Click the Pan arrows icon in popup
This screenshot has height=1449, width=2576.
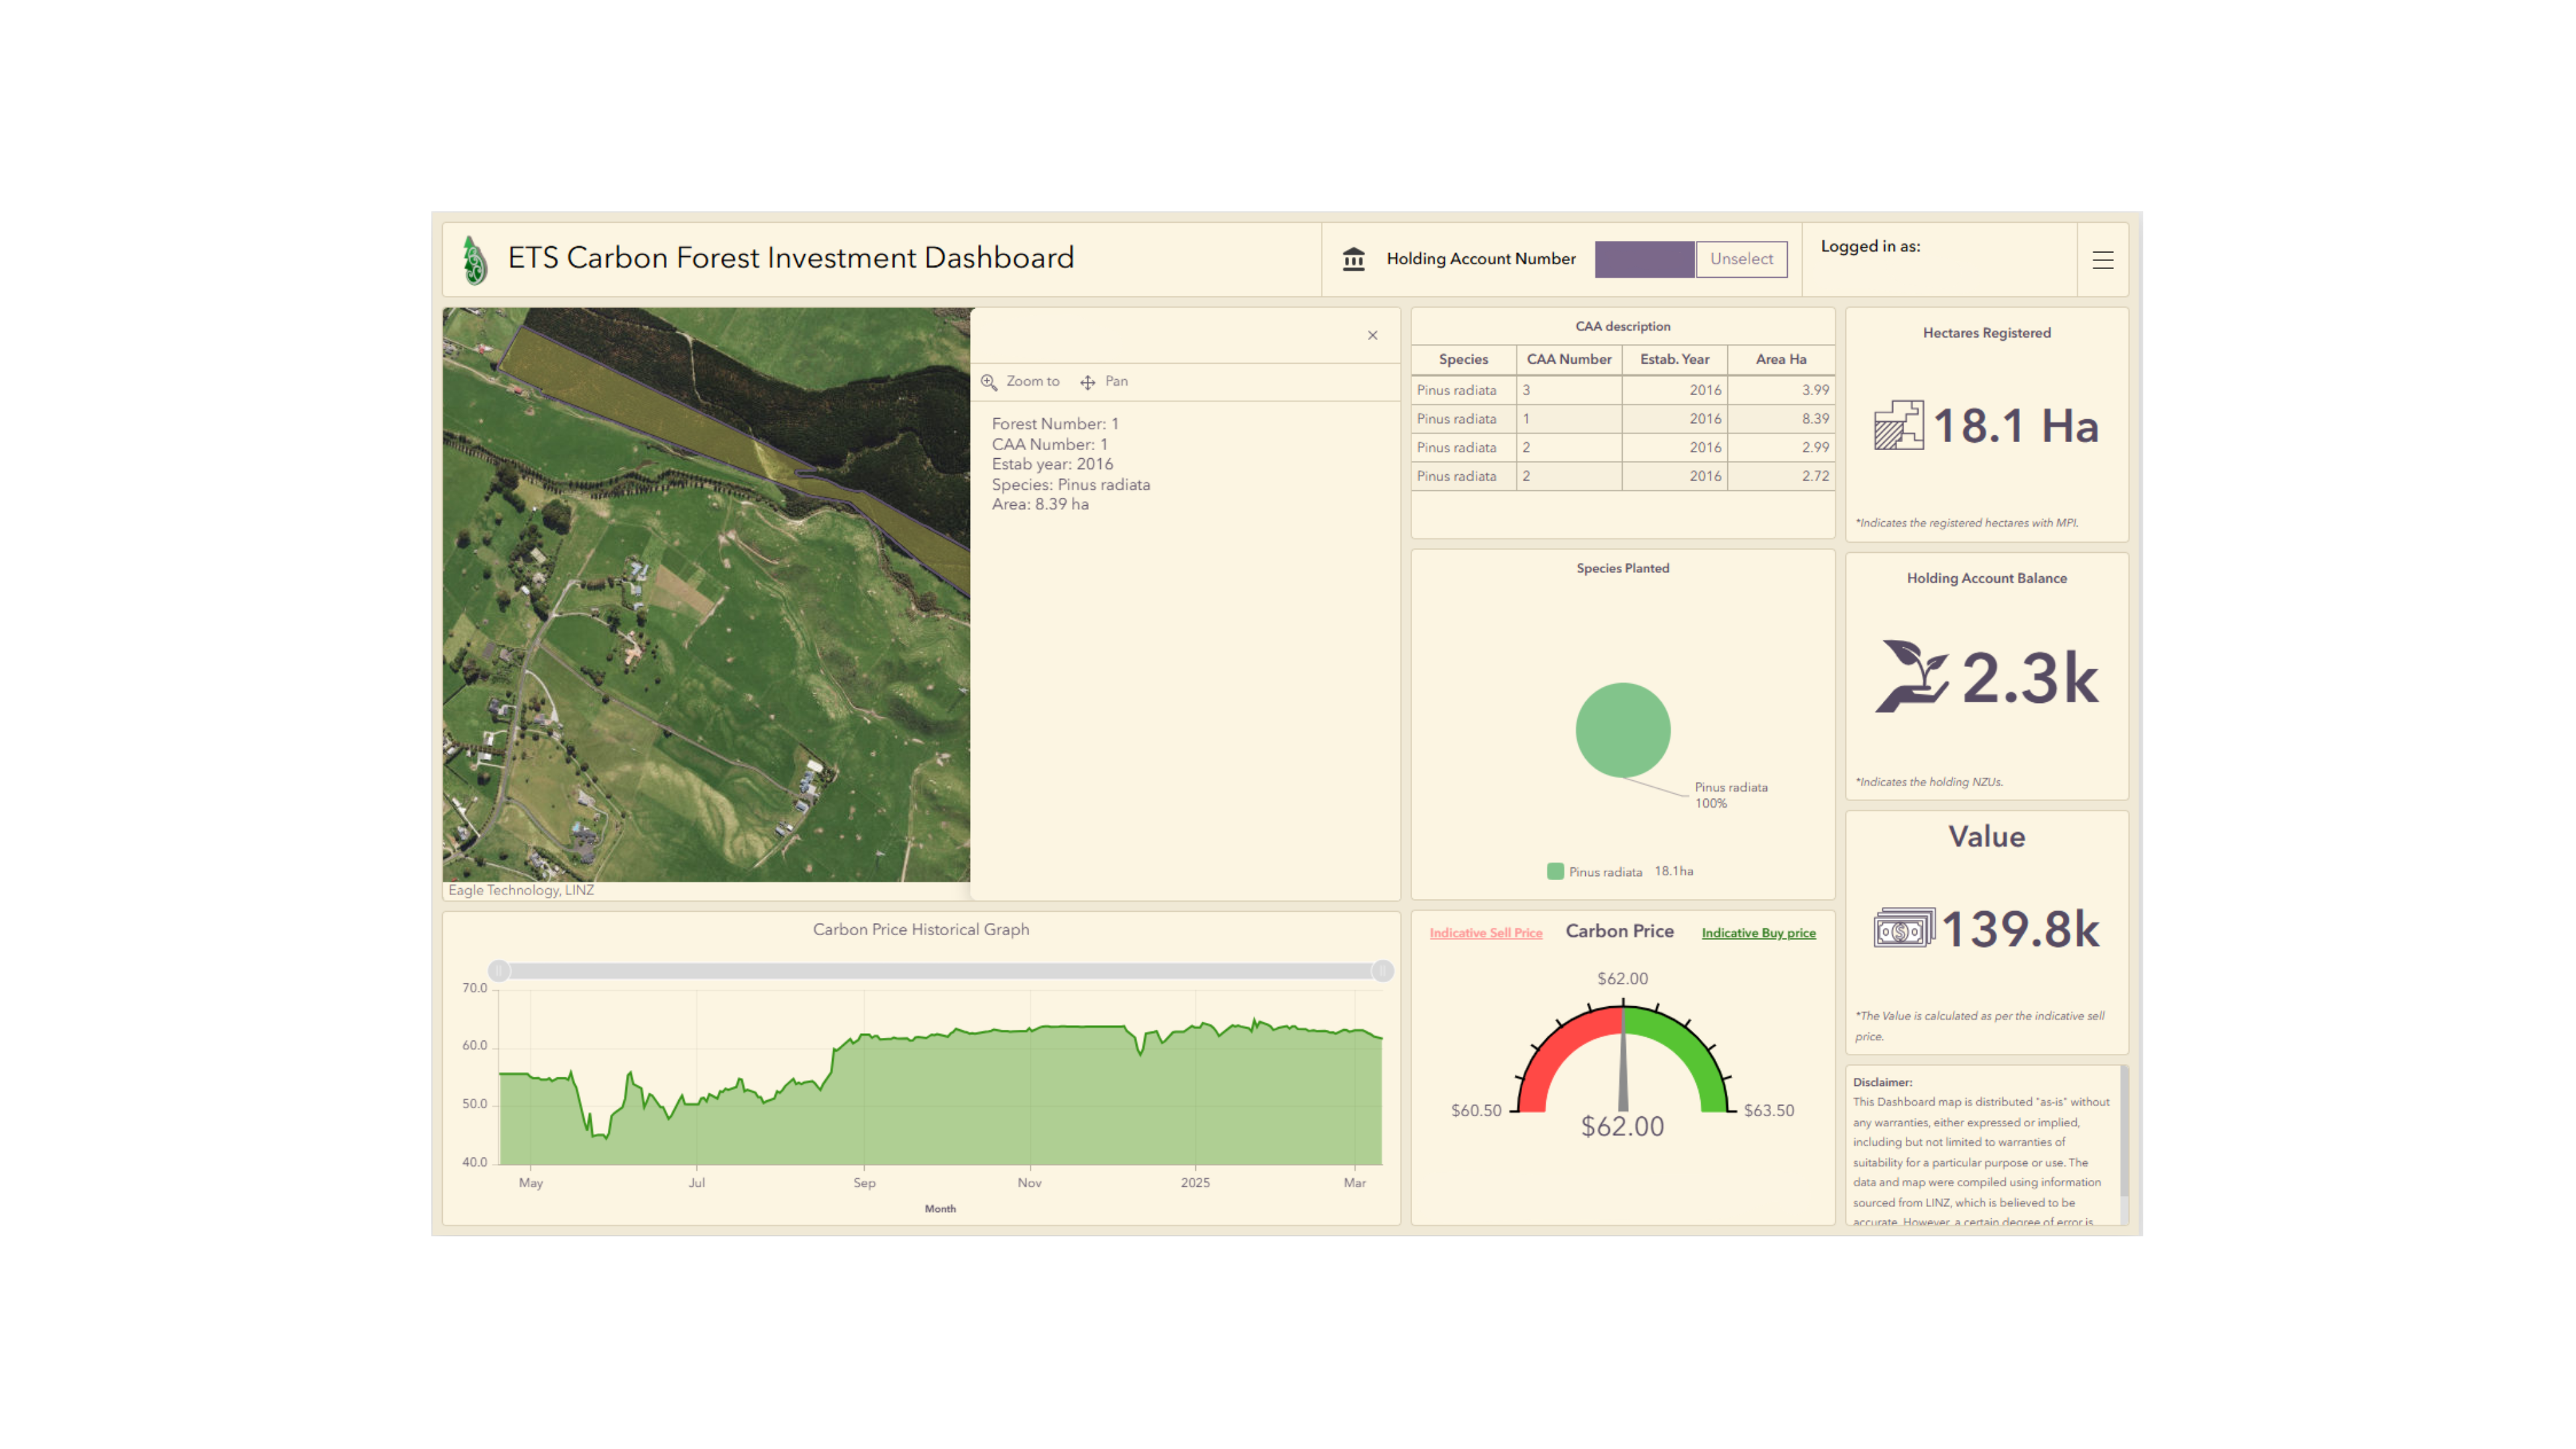pyautogui.click(x=1088, y=382)
